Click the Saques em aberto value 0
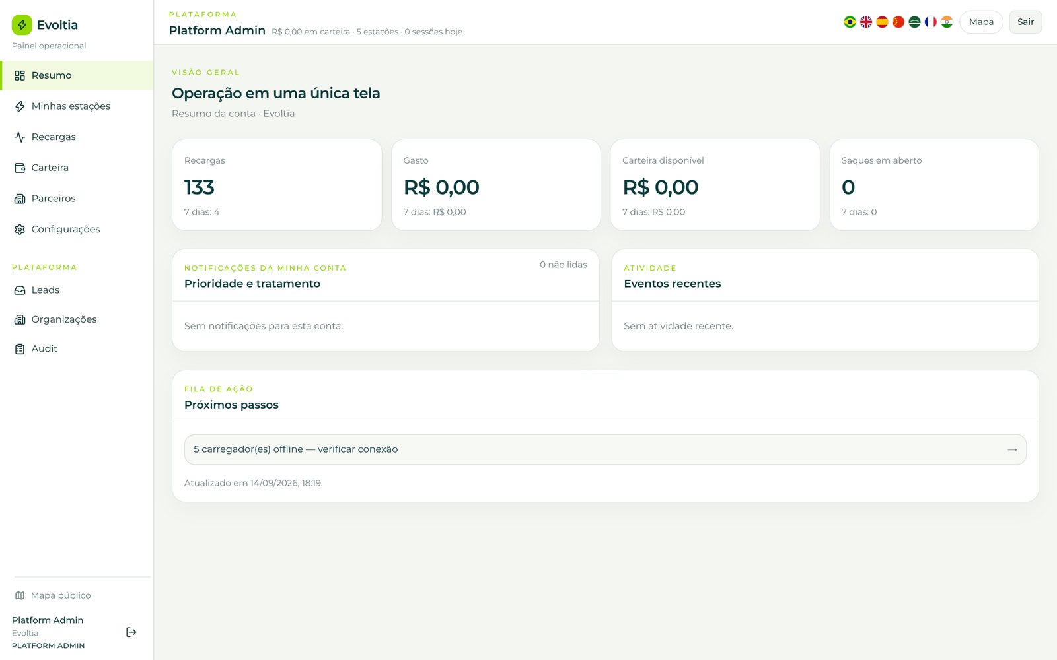Screen dimensions: 1057x660 848,187
